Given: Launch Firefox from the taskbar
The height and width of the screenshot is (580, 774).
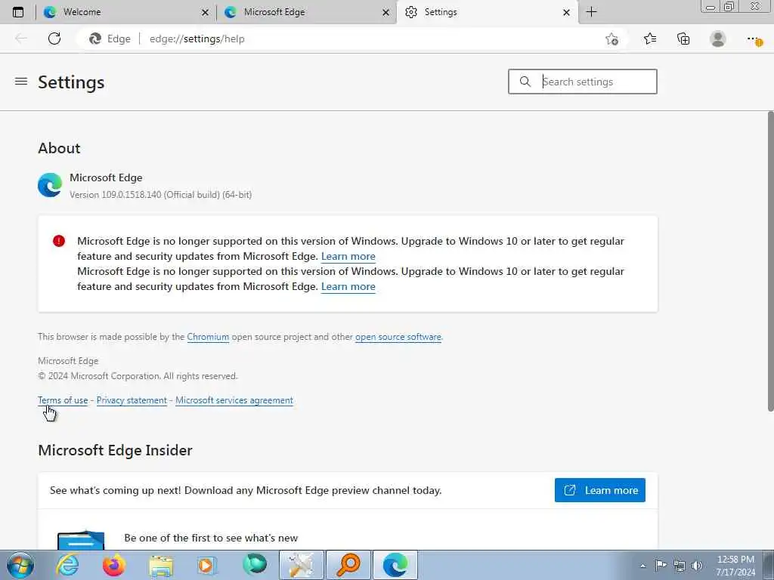Looking at the screenshot, I should point(114,565).
